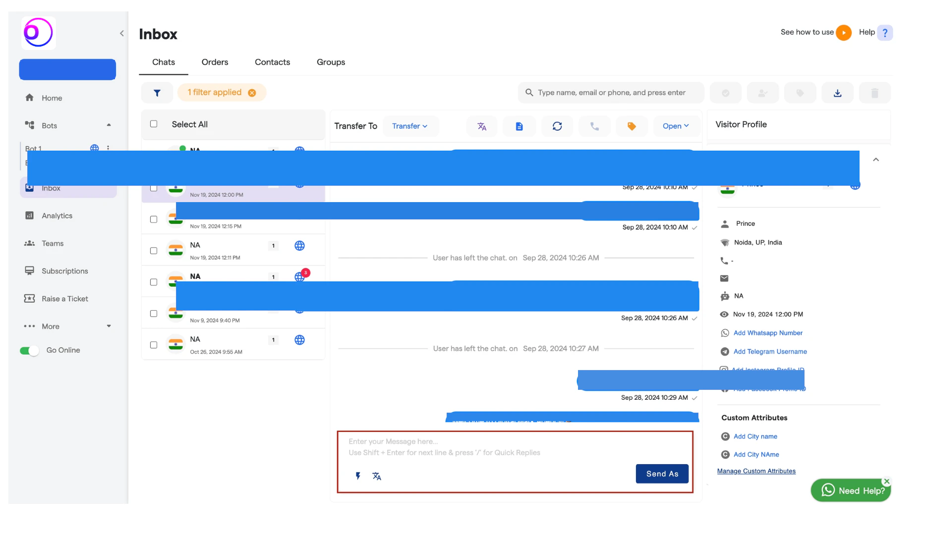
Task: Expand the More menu arrow
Action: [109, 326]
